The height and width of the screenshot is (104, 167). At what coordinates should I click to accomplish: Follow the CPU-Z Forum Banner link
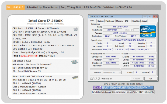click(x=123, y=84)
